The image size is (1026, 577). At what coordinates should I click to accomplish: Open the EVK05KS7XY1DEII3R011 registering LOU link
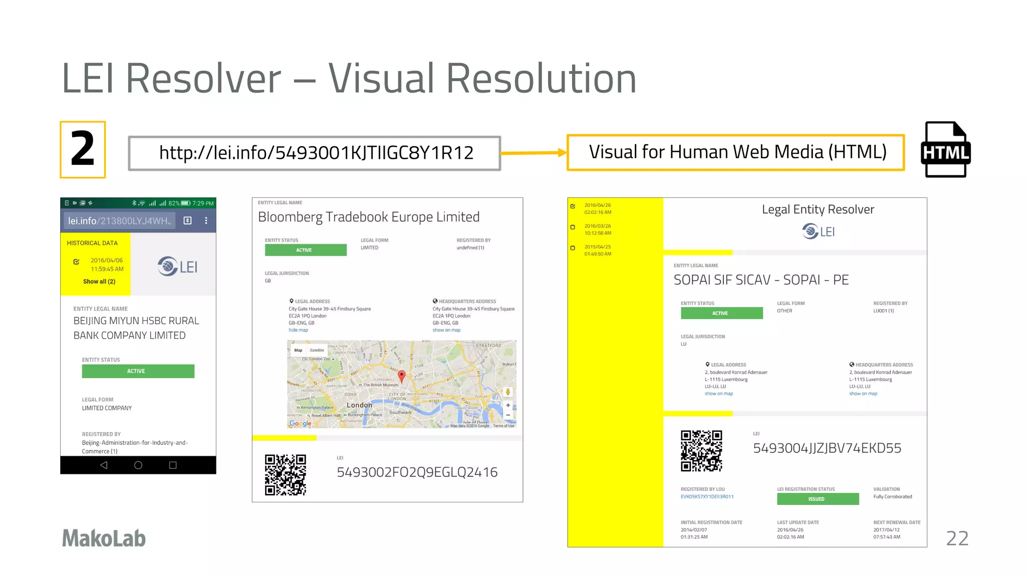pyautogui.click(x=707, y=497)
